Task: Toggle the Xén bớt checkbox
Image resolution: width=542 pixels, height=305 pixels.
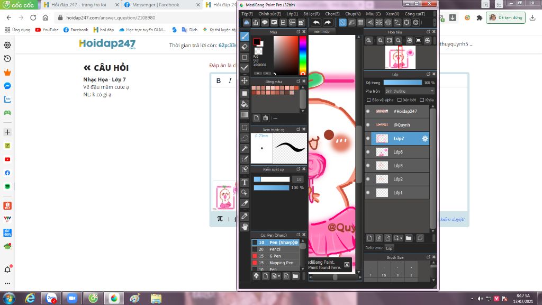Action: coord(400,100)
